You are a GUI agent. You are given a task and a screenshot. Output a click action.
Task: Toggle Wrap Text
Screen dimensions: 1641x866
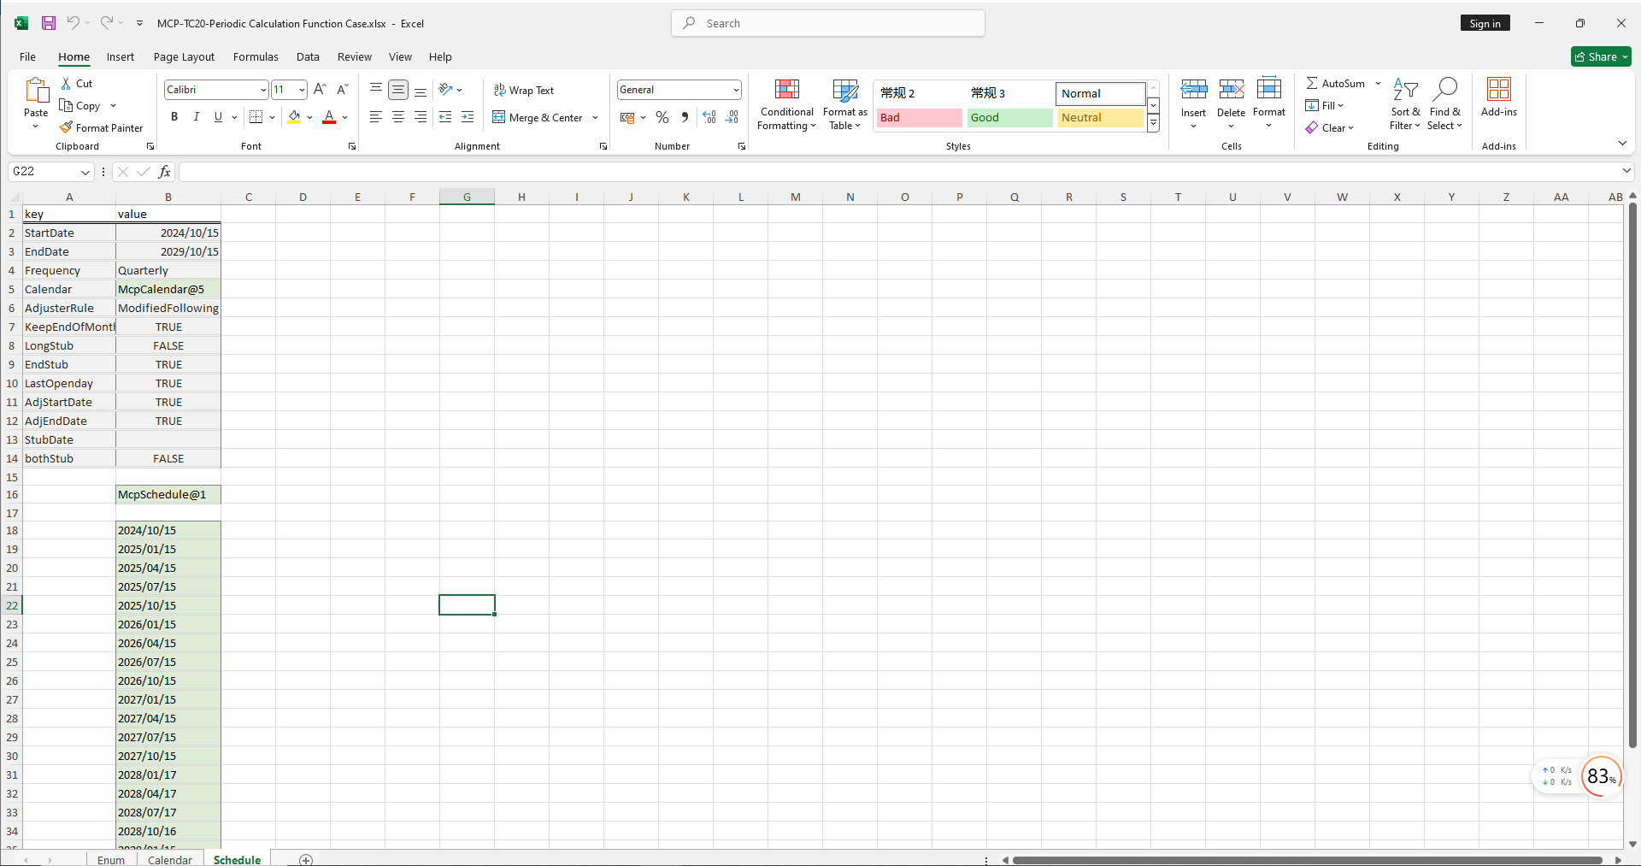[524, 90]
